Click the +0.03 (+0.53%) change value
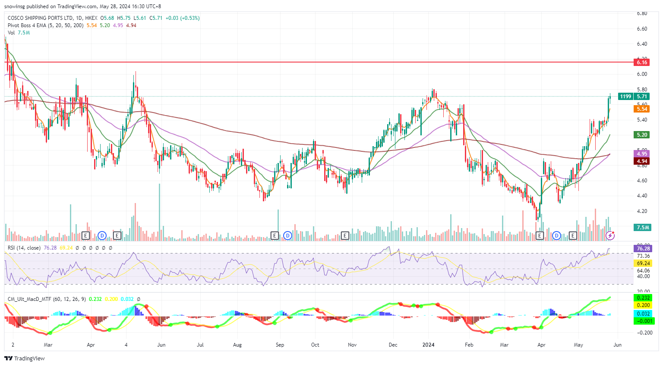Screen dimensions: 663x366 tap(183, 18)
